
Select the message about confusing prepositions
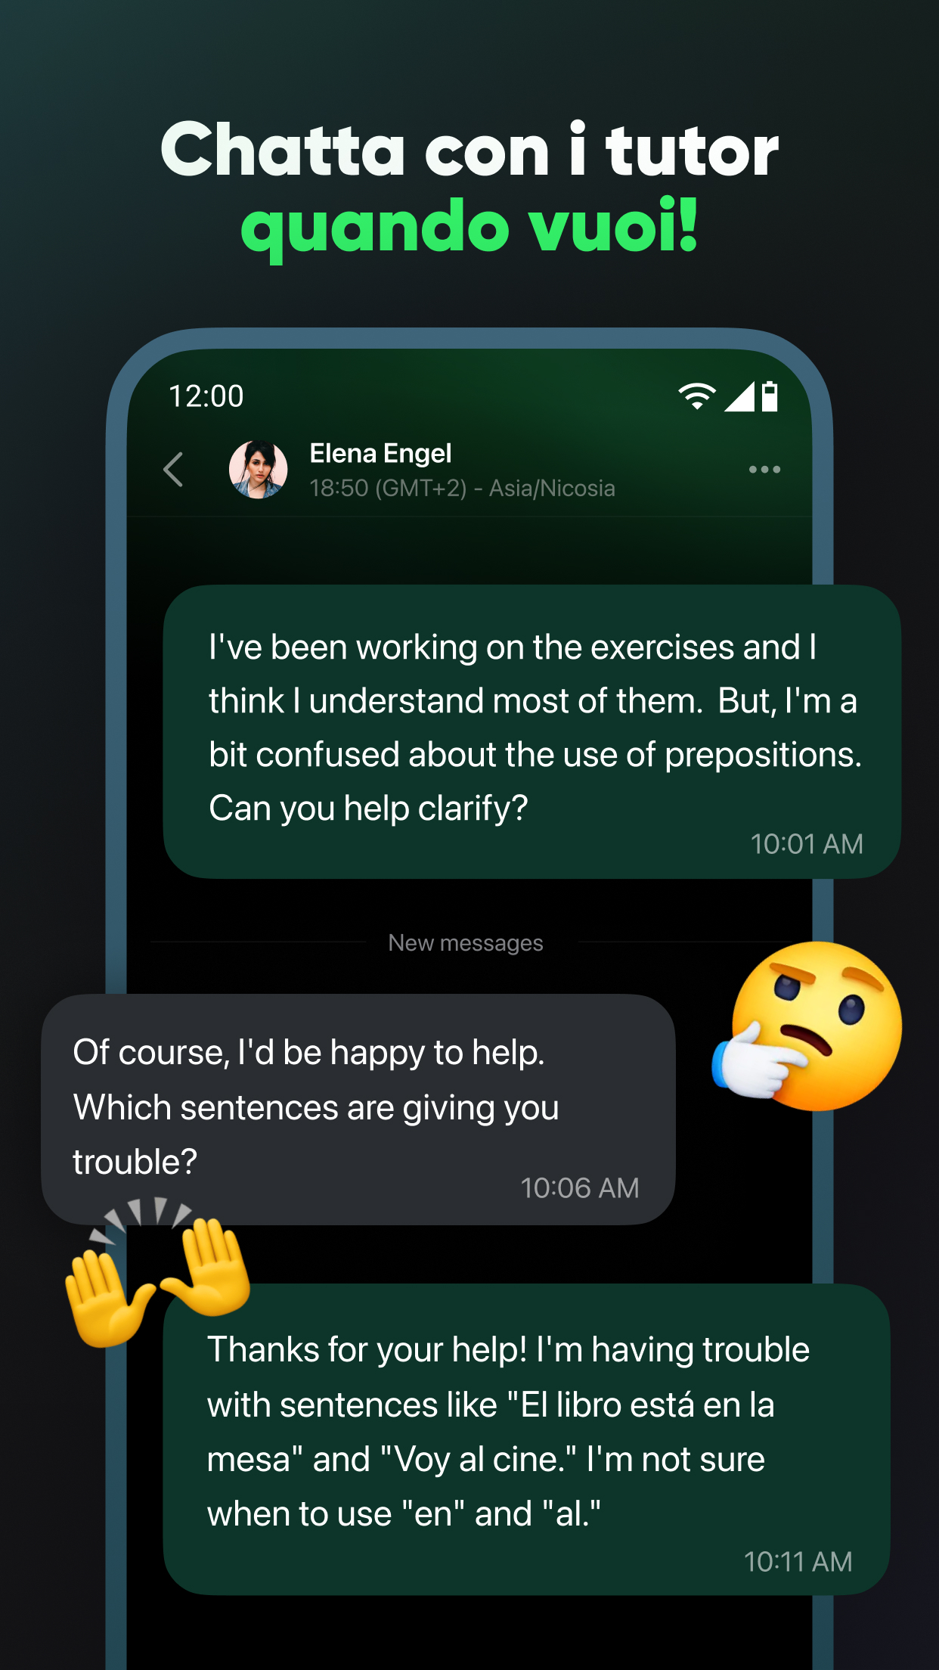point(531,731)
